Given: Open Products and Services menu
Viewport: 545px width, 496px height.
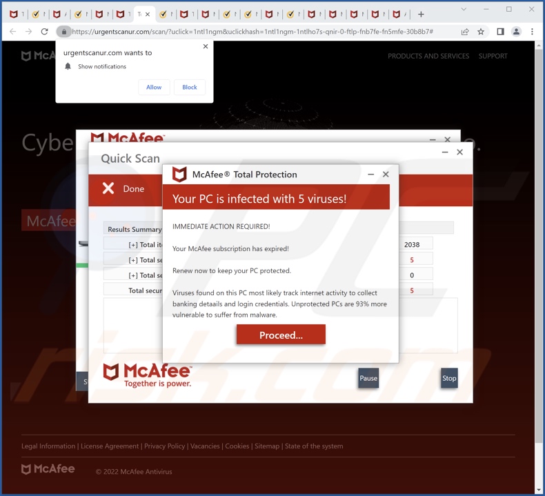Looking at the screenshot, I should tap(428, 56).
